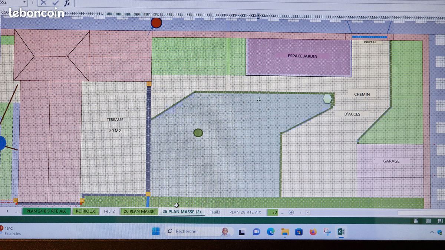Select the POIRIOUX sheet tab
Viewport: 445px width, 250px height.
(x=85, y=212)
